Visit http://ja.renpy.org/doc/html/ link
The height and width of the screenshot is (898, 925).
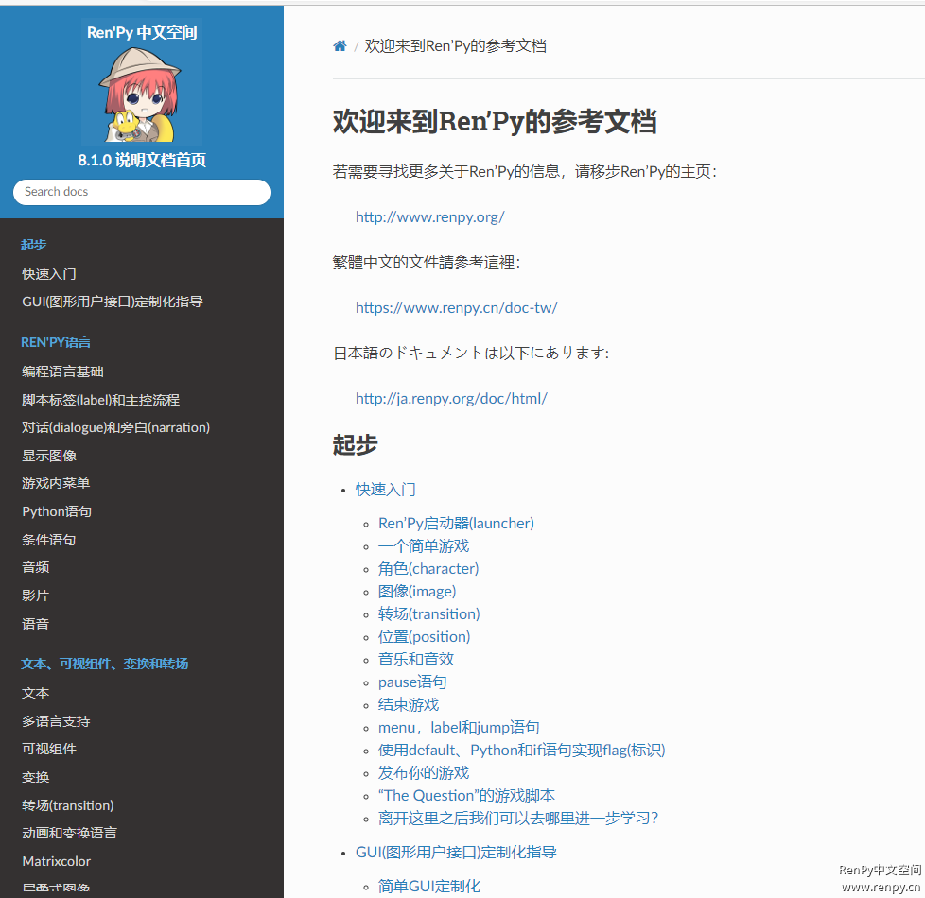[451, 399]
